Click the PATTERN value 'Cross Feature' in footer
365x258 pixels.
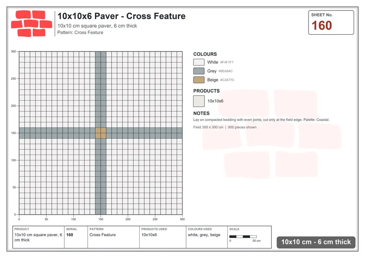[x=103, y=235]
